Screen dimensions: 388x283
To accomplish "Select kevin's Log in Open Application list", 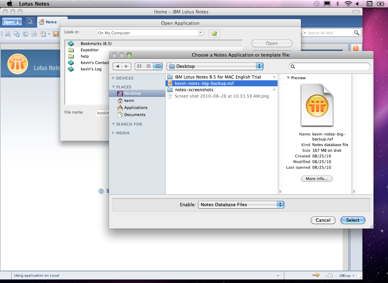I will coord(87,69).
